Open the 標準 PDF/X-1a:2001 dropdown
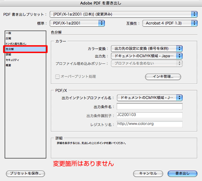Image resolution: width=202 pixels, height=181 pixels. tap(77, 23)
